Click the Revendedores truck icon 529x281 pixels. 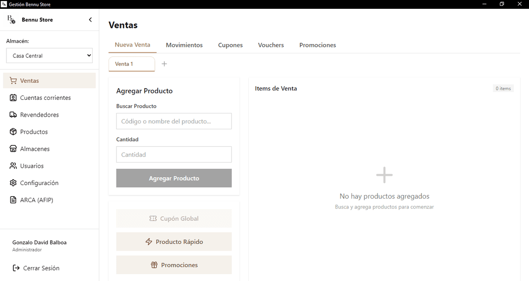[x=13, y=115]
